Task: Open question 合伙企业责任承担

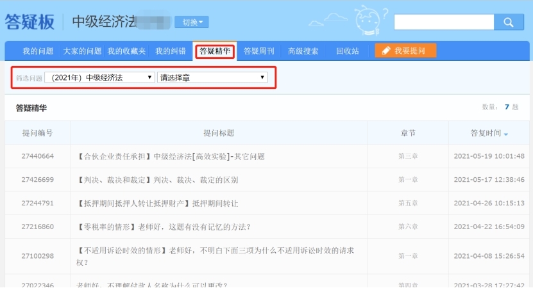Action: point(171,156)
